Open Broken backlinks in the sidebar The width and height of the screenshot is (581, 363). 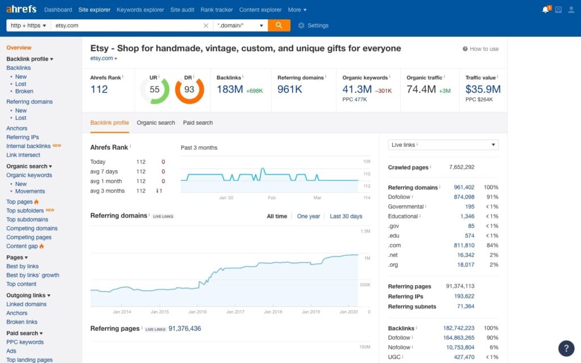tap(24, 91)
